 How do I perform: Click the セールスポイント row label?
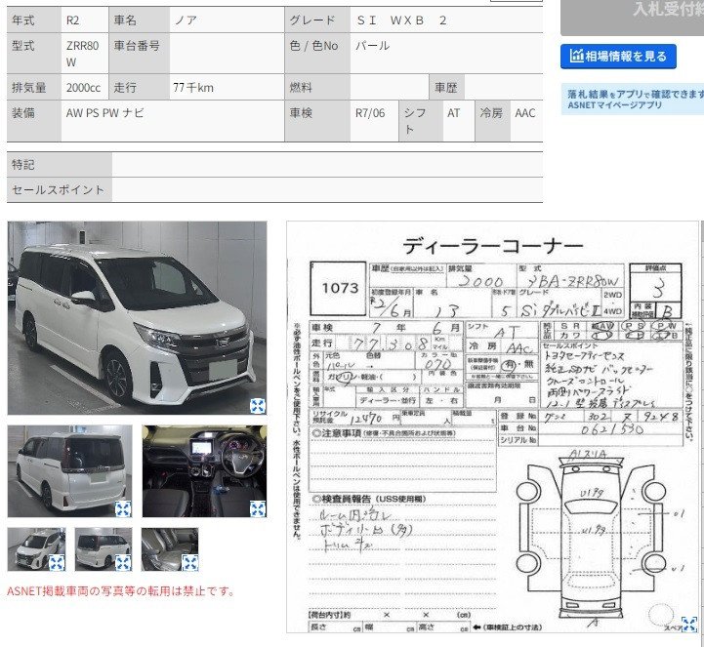tap(59, 190)
